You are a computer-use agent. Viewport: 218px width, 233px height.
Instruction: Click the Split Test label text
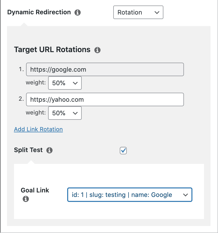[28, 150]
